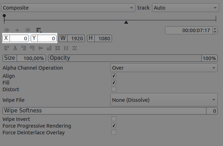
Task: Add a keyframe with the plus icon
Action: point(17,30)
